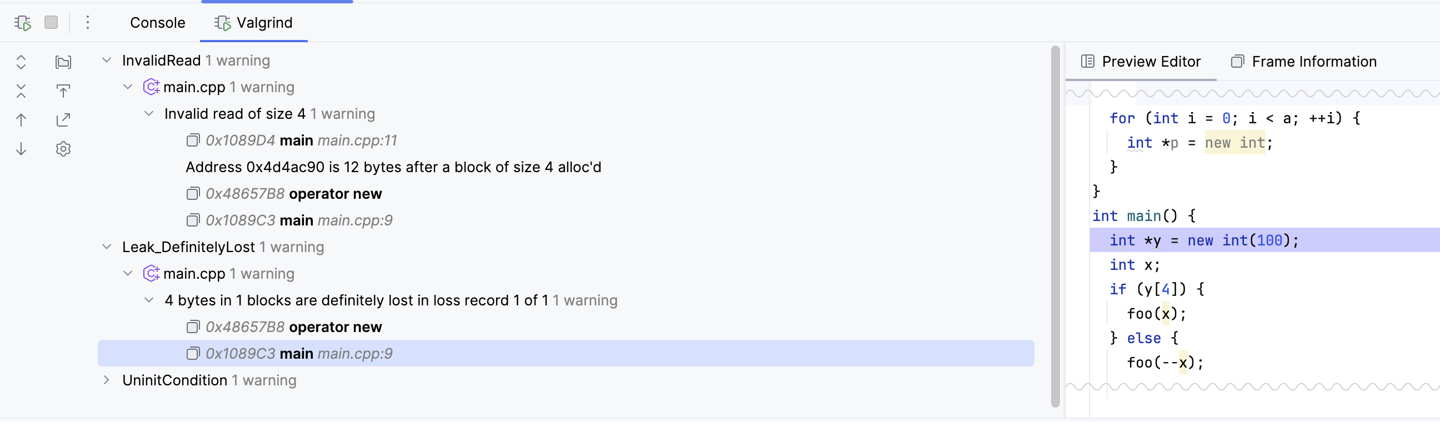Go to next warning with down arrow
This screenshot has width=1440, height=422.
(x=21, y=149)
